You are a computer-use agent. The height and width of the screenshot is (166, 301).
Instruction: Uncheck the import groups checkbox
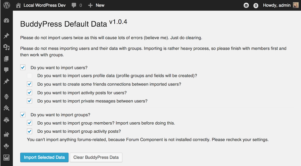click(x=23, y=115)
